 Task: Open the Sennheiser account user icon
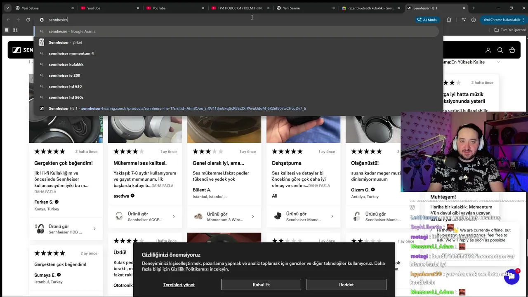[x=488, y=50]
